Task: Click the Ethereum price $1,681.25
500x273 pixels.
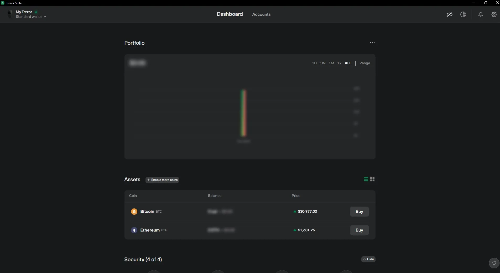Action: [x=306, y=230]
